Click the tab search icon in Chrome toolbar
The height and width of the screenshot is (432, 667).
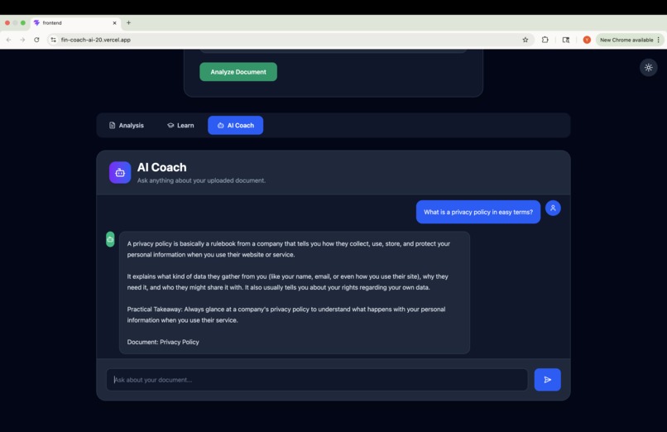566,40
